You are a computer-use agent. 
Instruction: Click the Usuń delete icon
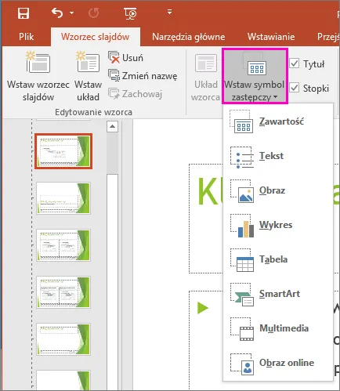click(x=114, y=57)
